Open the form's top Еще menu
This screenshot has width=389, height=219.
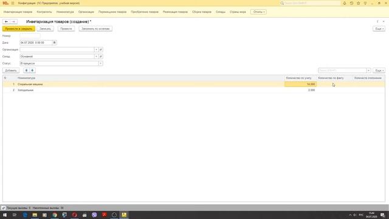click(379, 29)
